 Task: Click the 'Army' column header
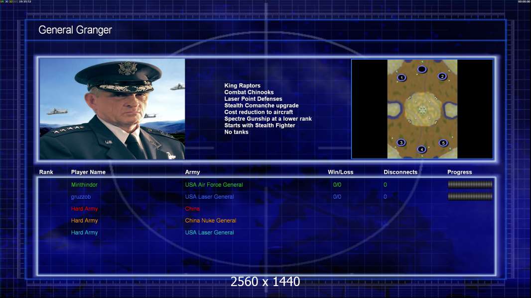pyautogui.click(x=192, y=172)
